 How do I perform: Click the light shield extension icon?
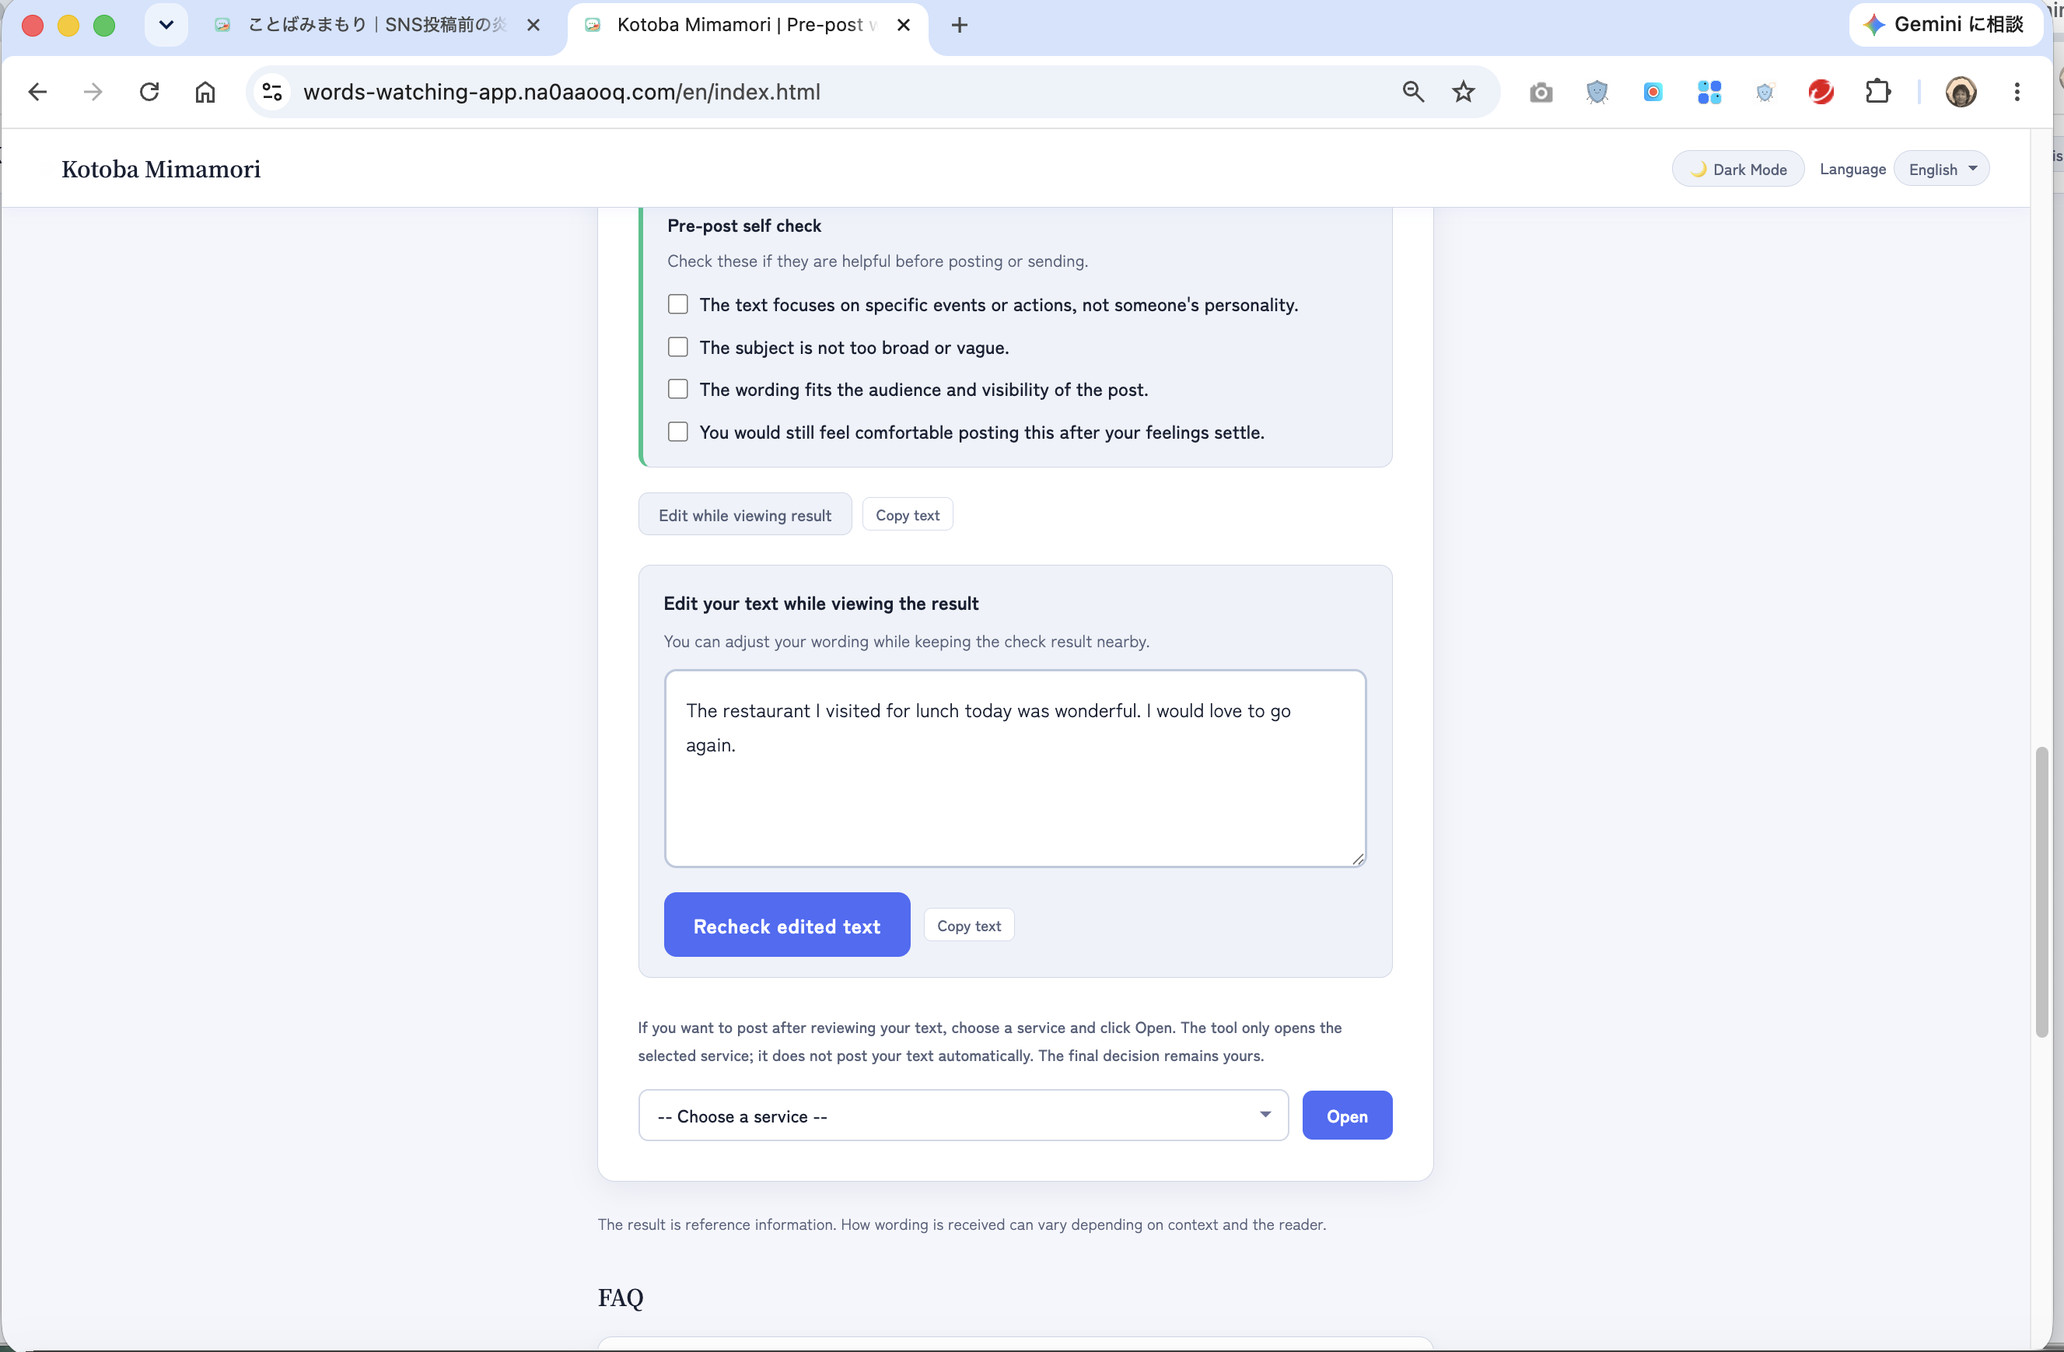pyautogui.click(x=1765, y=92)
